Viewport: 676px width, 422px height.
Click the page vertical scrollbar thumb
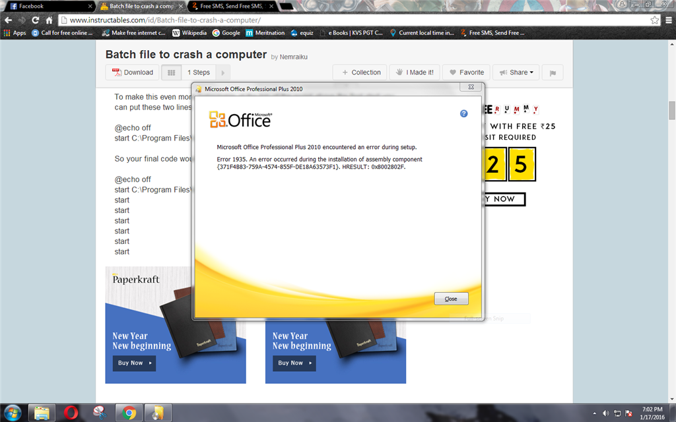(671, 110)
